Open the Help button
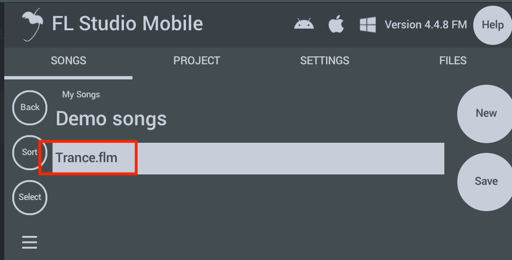 coord(492,25)
